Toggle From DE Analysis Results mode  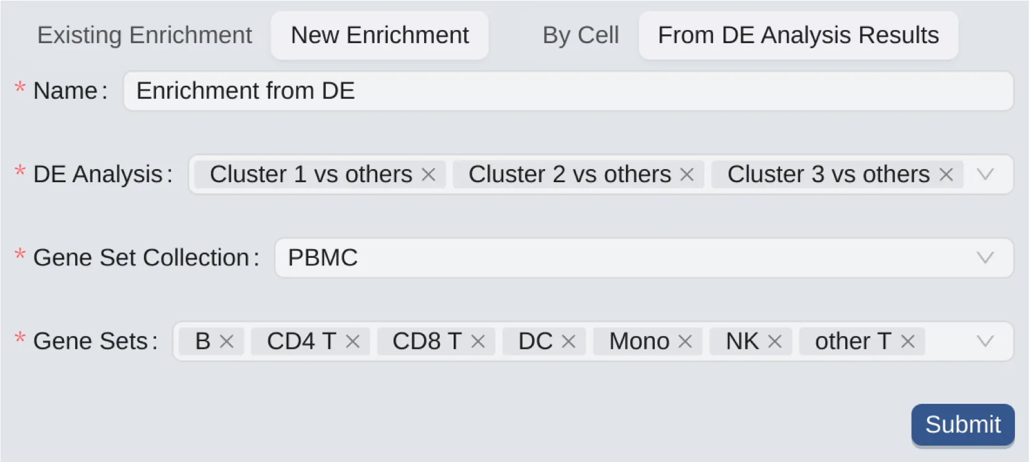coord(798,35)
